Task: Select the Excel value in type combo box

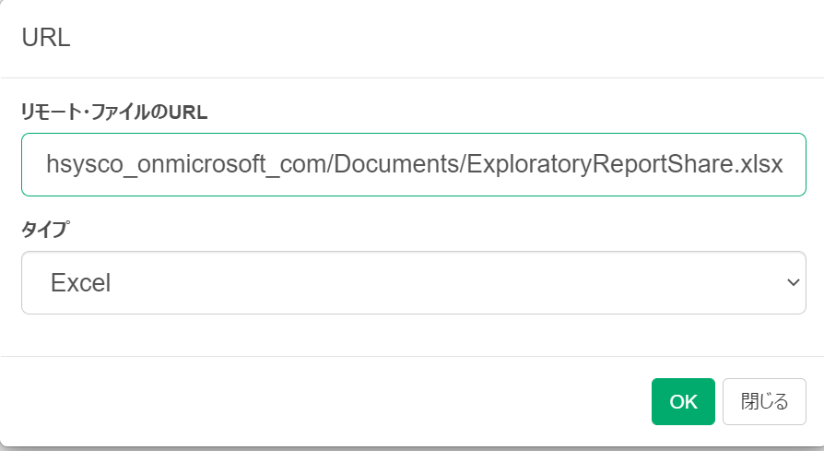Action: pyautogui.click(x=81, y=283)
